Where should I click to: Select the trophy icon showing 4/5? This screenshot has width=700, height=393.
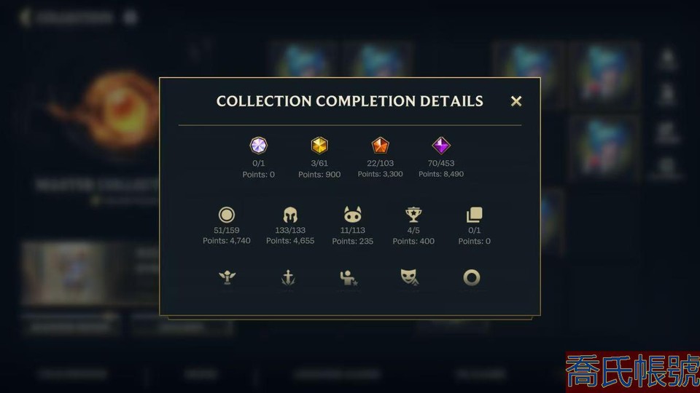click(x=413, y=215)
